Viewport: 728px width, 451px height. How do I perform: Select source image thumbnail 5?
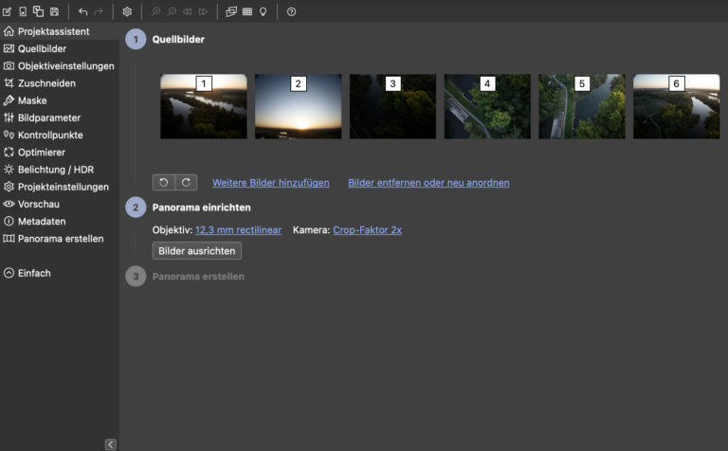[x=582, y=106]
